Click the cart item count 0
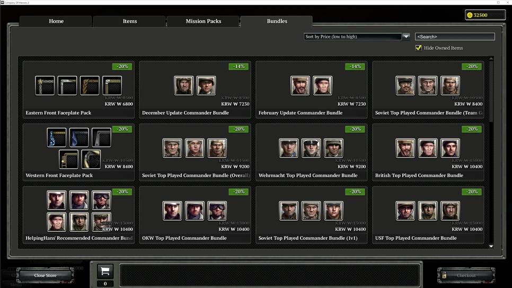512x288 pixels. (105, 284)
